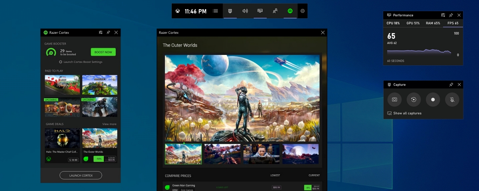Pin the Performance widget

[x=451, y=15]
